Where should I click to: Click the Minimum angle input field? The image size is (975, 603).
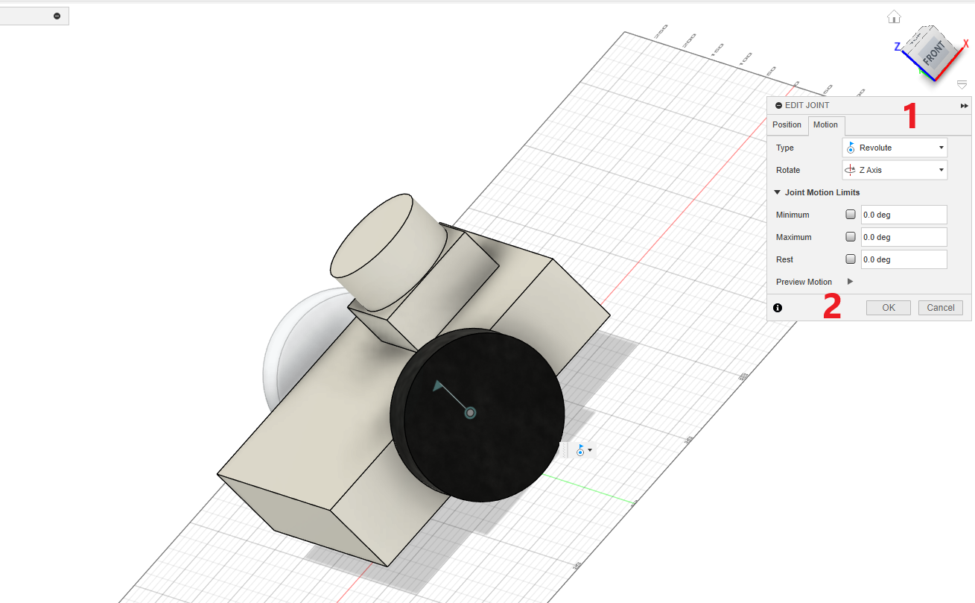[x=903, y=215]
